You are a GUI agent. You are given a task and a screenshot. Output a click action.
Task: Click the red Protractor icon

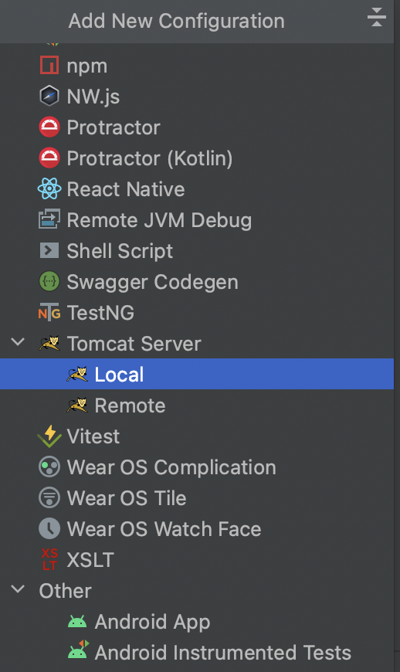click(49, 127)
